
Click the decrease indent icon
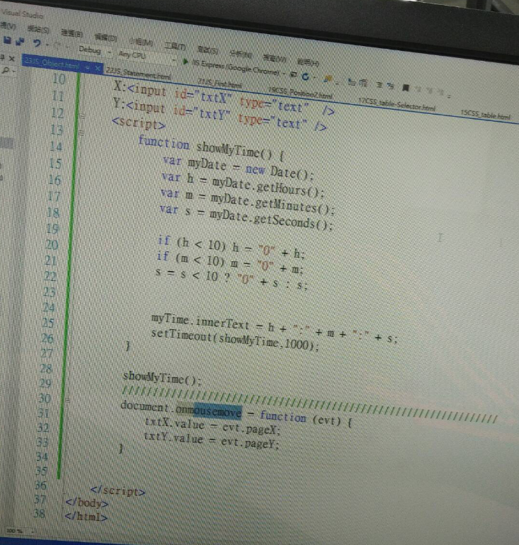(352, 82)
